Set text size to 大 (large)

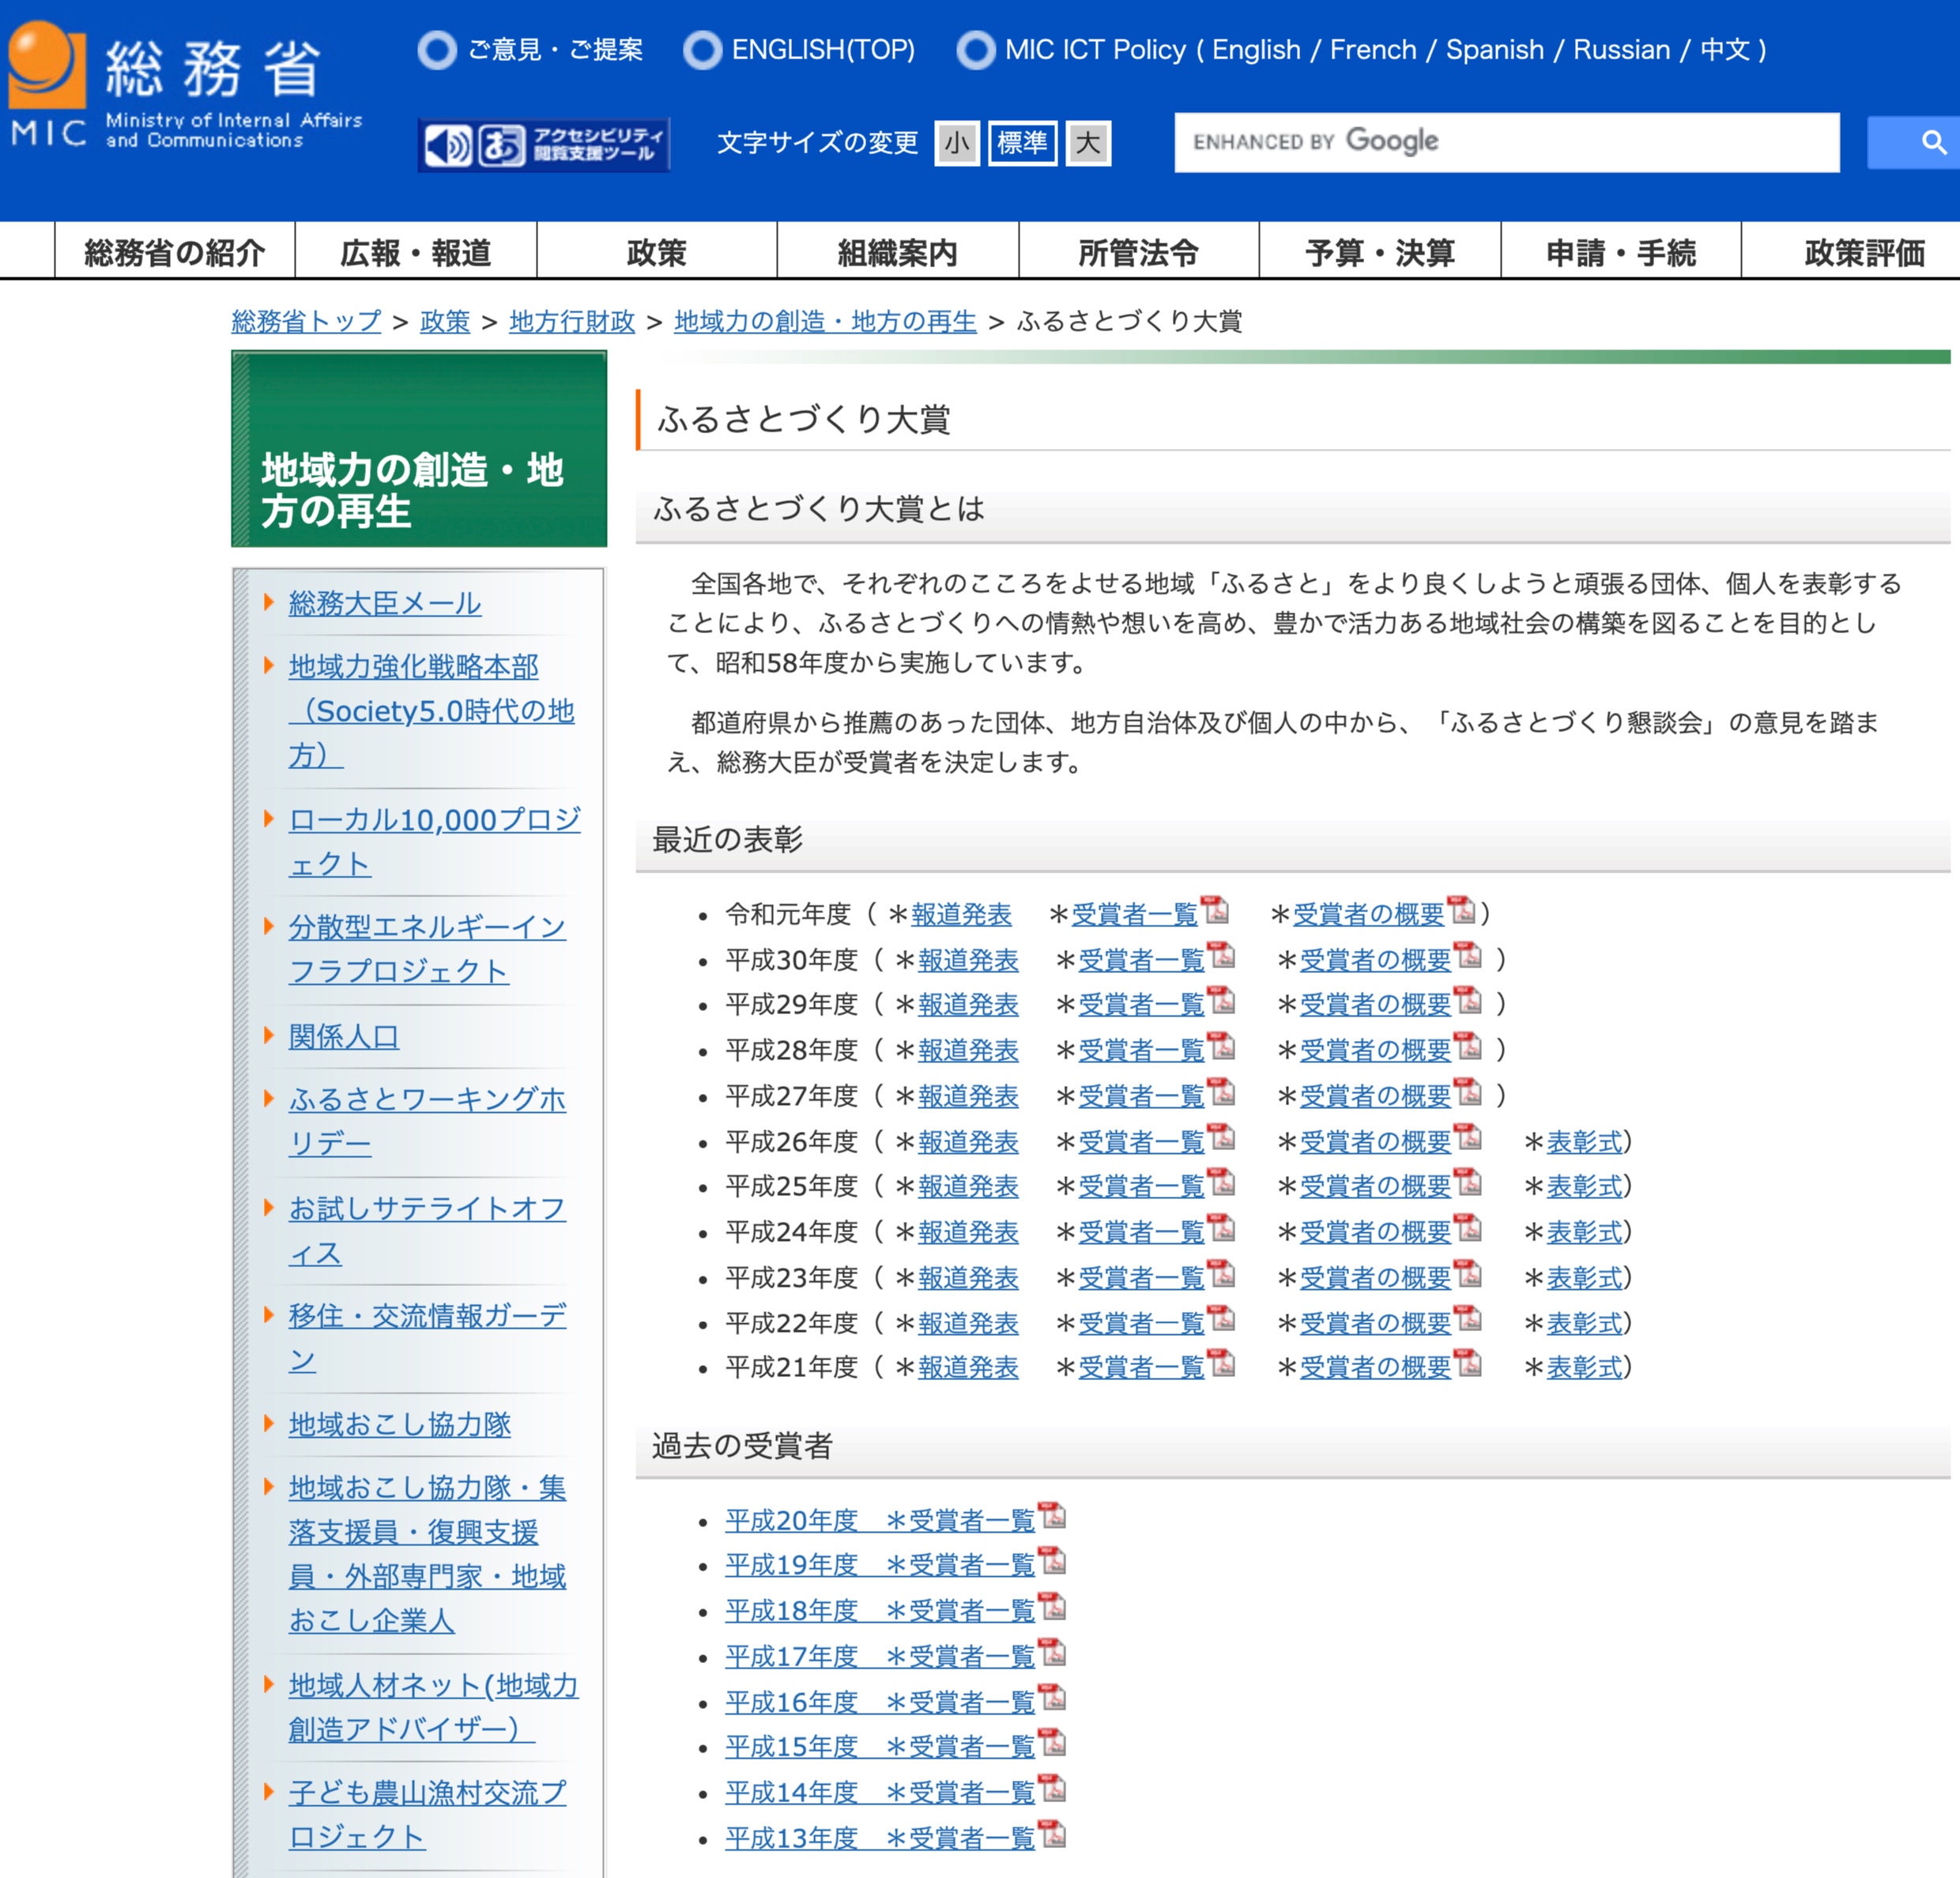click(1088, 143)
